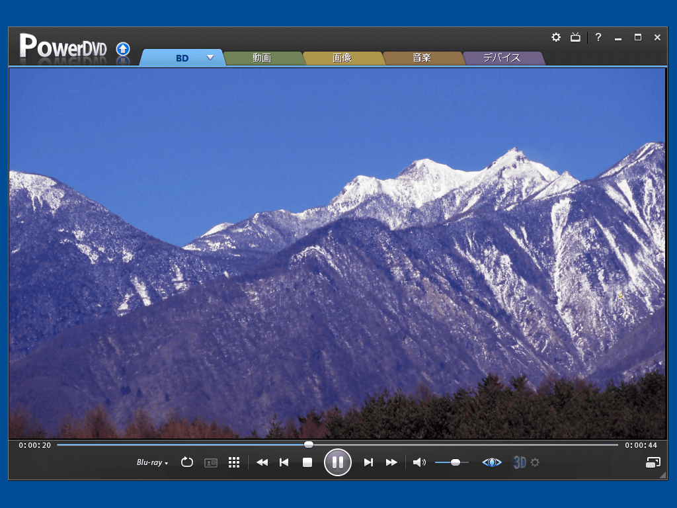Screen dimensions: 677x508
Task: Open the BD tab
Action: (182, 58)
